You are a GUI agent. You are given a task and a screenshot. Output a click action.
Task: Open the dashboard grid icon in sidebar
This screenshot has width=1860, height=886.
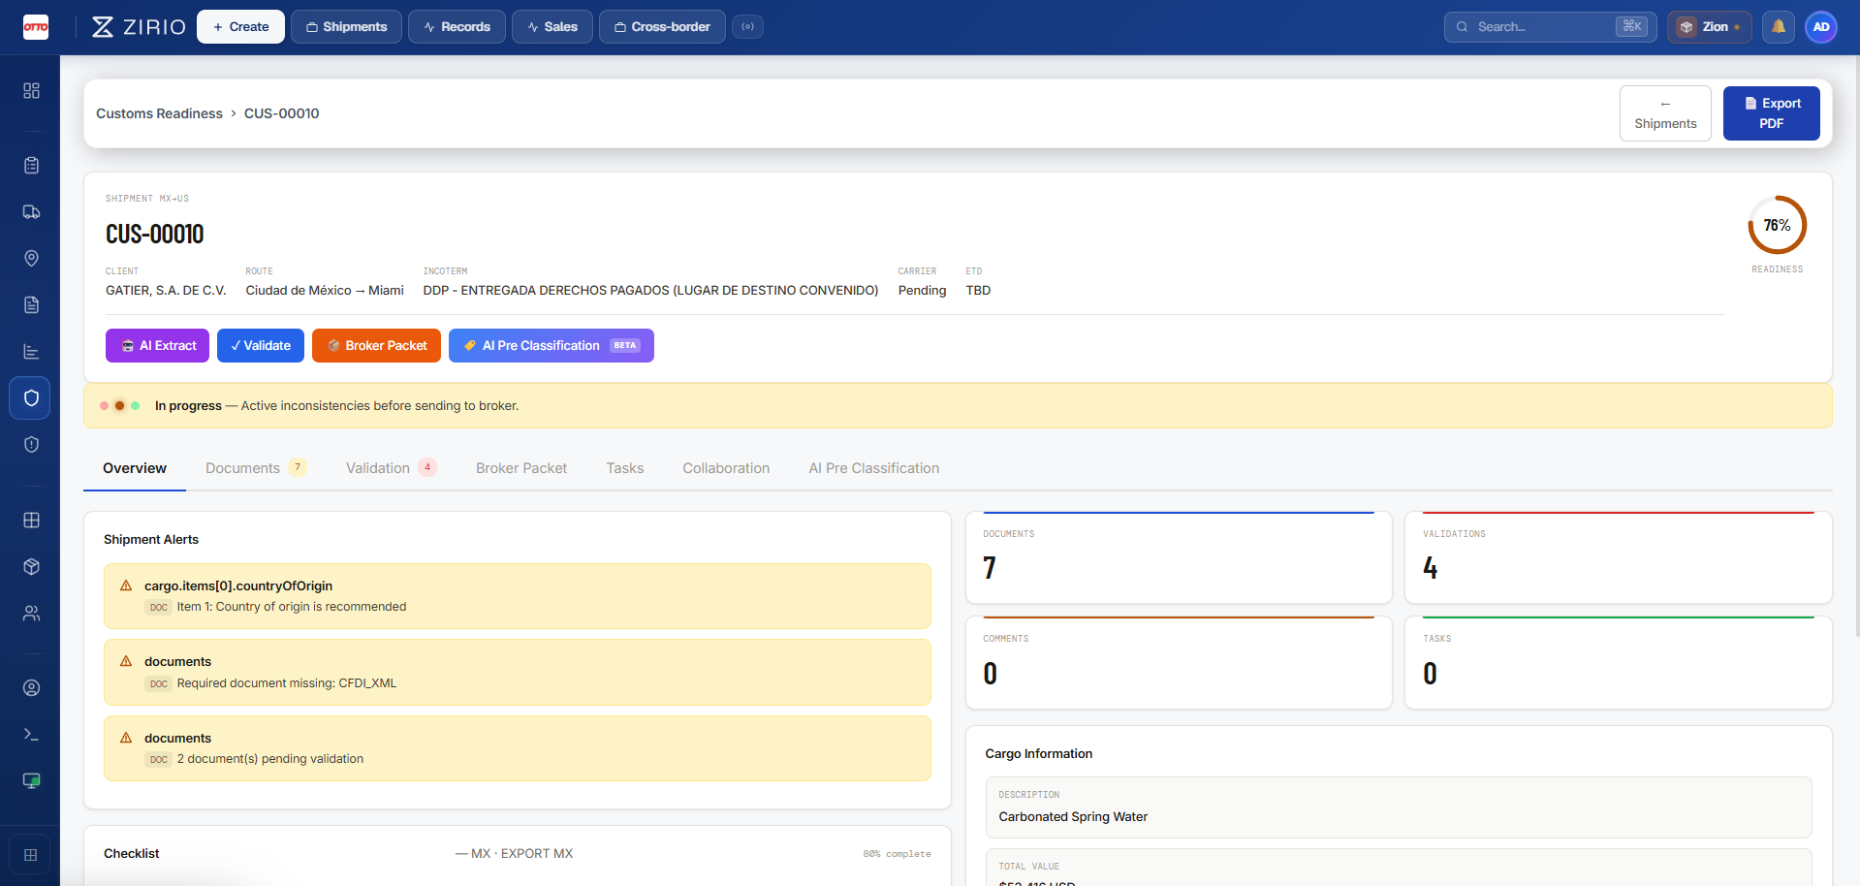[31, 90]
